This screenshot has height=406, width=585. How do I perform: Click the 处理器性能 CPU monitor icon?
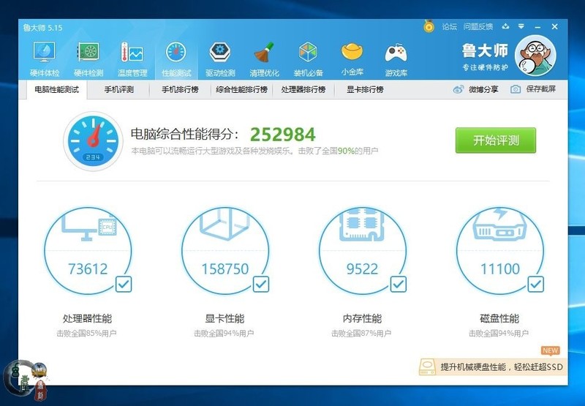(x=88, y=227)
